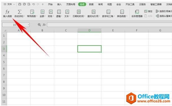Image resolution: width=172 pixels, height=106 pixels.
Task: Open the Common Functions (常用函数) icon
Action: [32, 12]
